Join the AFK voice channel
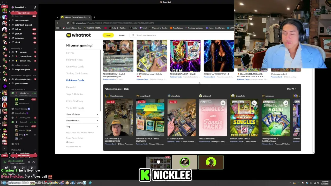Viewport: 331px width, 186px height. click(x=17, y=144)
